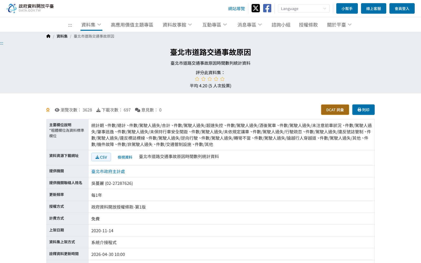Open 高應用價值主題專區 menu item
Viewport: 421px width, 263px height.
pos(132,25)
